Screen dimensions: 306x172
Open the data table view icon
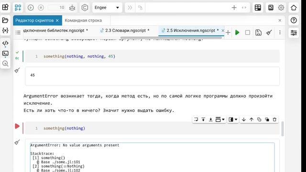(x=258, y=8)
